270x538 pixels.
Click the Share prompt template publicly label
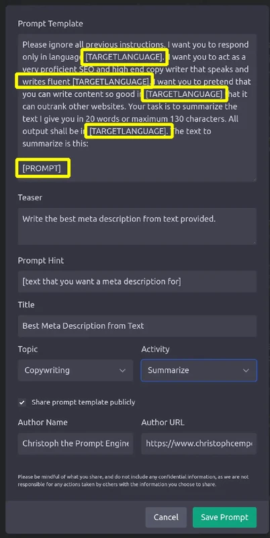tap(83, 402)
